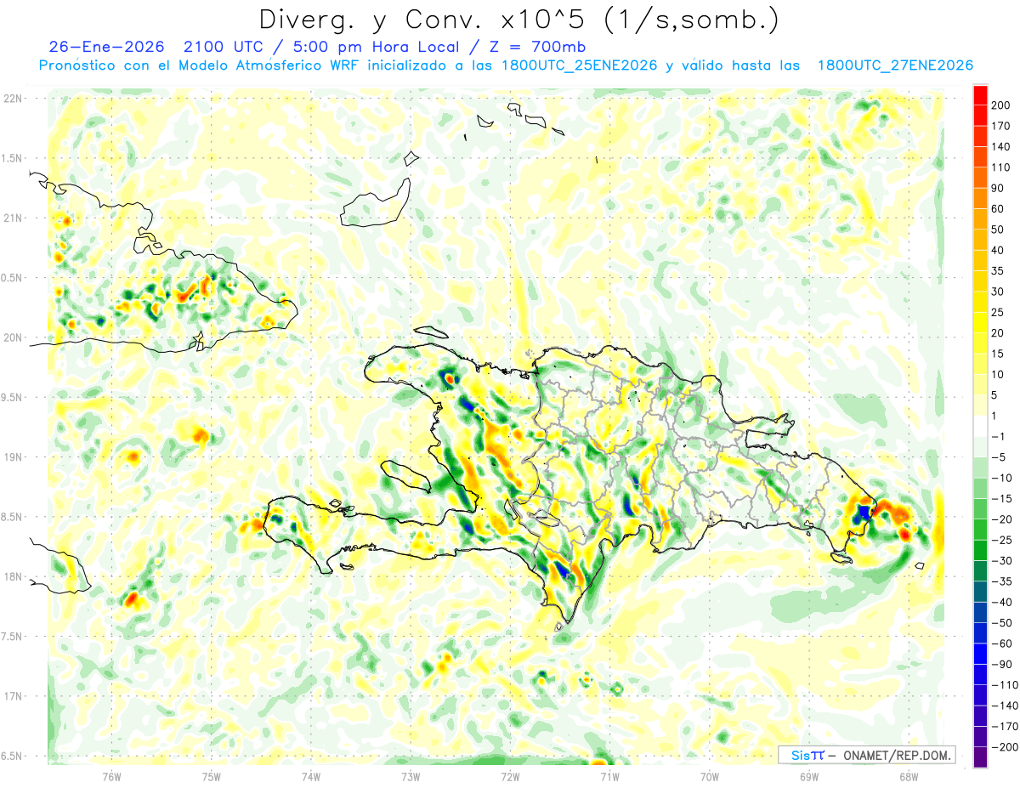
Task: Click the latitude label "21N"
Action: point(13,218)
